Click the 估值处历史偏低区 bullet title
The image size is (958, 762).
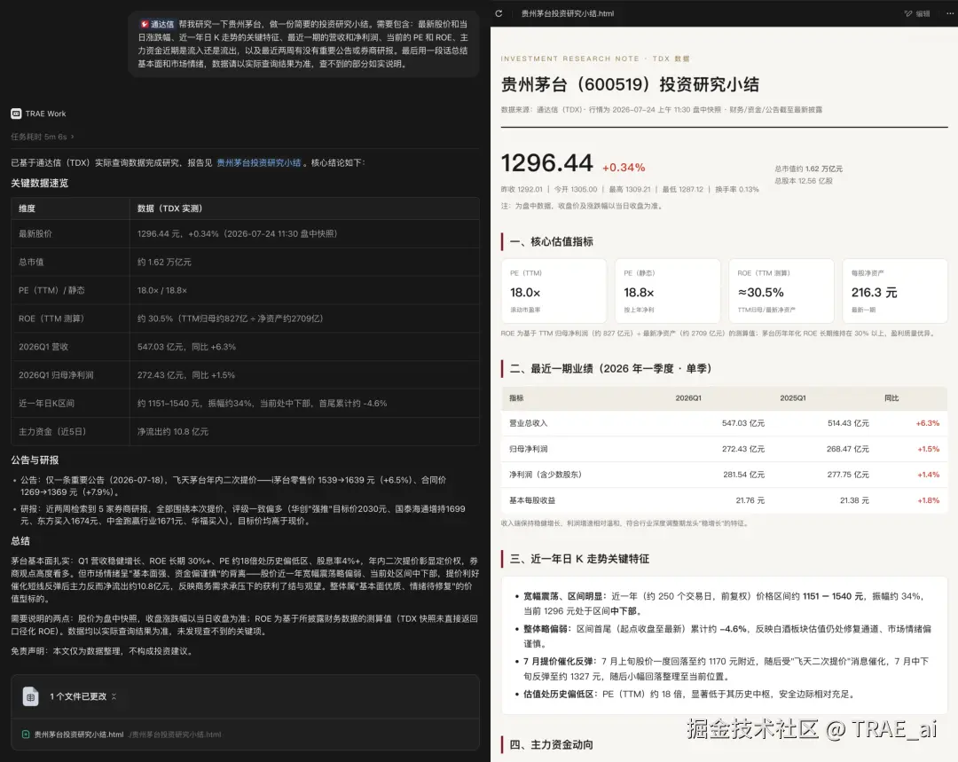[x=559, y=695]
